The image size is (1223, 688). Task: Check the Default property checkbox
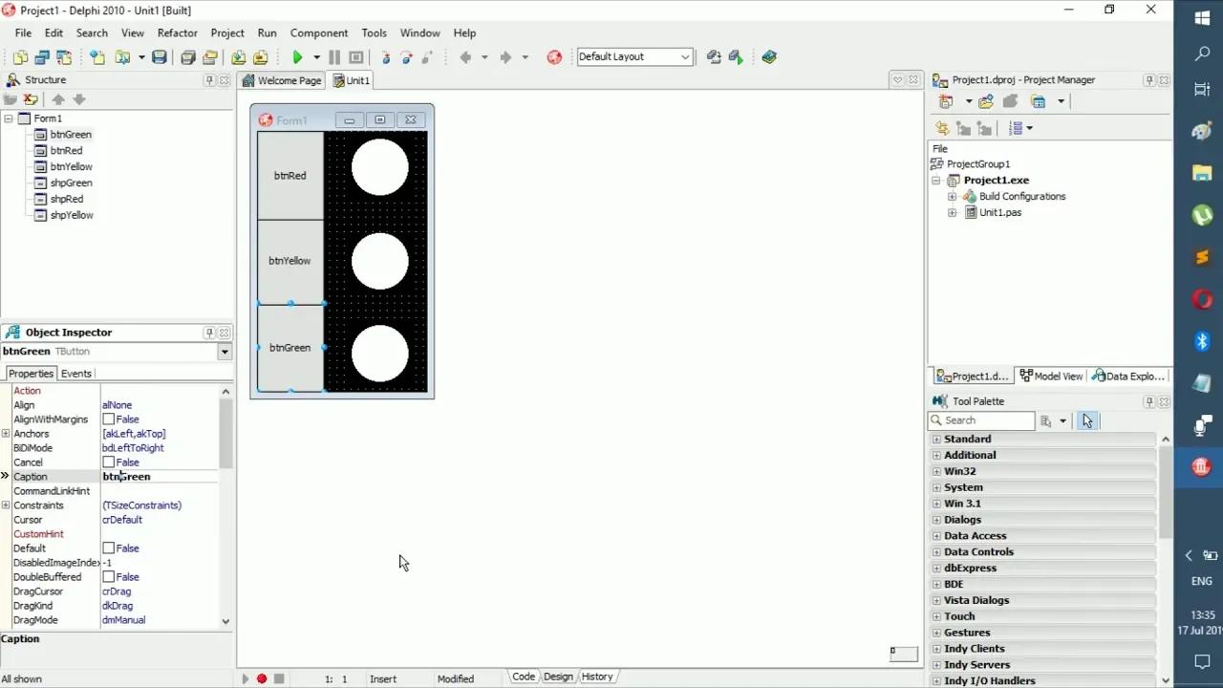tap(110, 548)
